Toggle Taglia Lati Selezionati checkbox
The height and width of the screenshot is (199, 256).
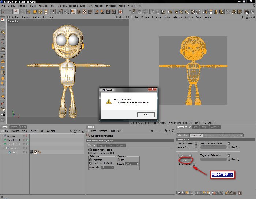(x=229, y=155)
